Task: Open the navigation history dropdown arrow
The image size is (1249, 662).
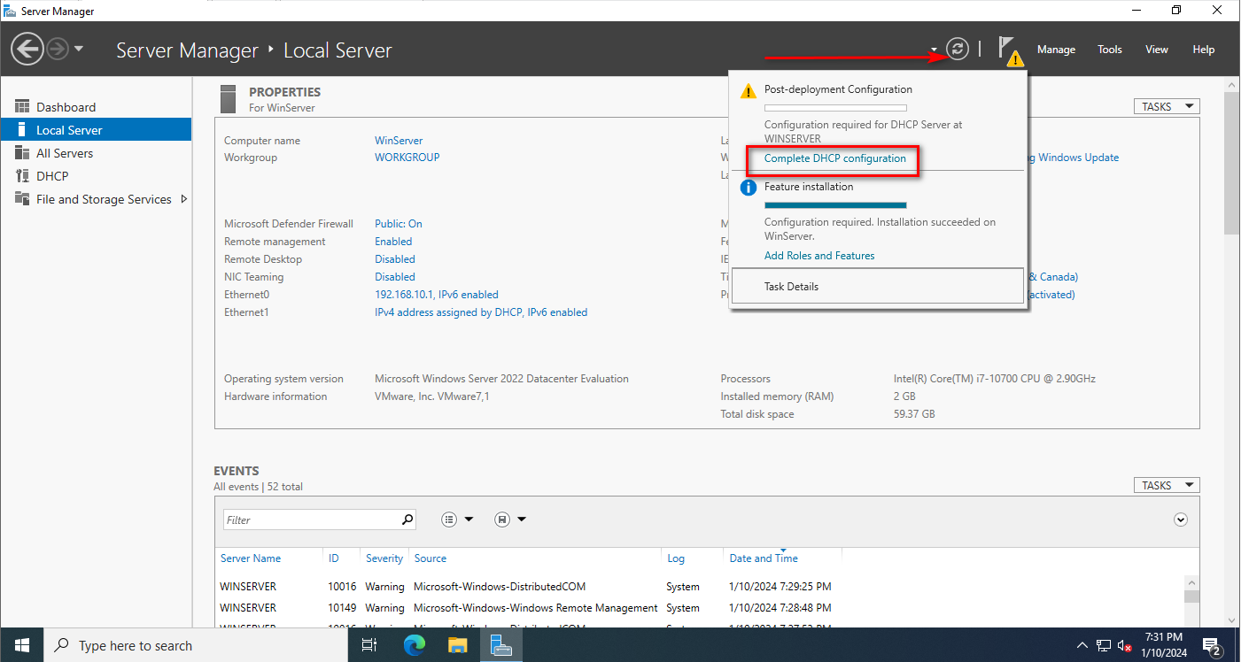Action: point(79,49)
